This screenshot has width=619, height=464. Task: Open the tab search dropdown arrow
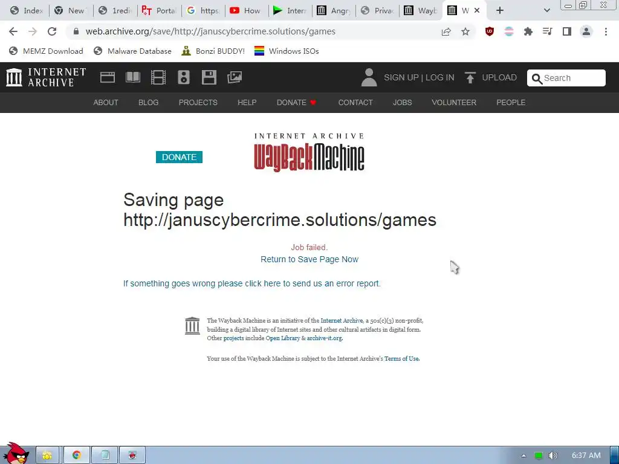click(x=546, y=11)
